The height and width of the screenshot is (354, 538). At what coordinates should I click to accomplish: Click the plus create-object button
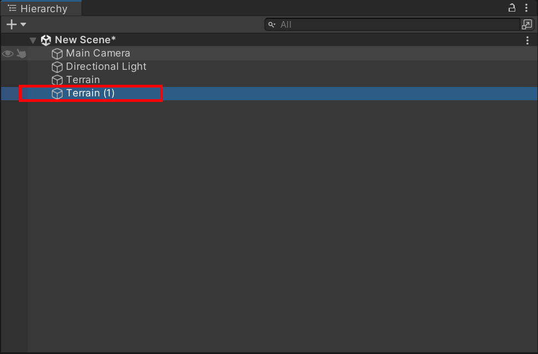click(x=11, y=24)
